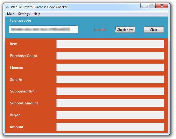Viewport: 176px width, 139px height.
Task: Open the Settings menu
Action: point(24,14)
